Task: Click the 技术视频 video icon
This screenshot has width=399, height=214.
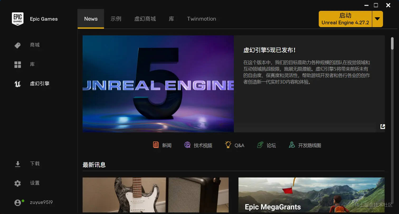Action: (x=187, y=145)
